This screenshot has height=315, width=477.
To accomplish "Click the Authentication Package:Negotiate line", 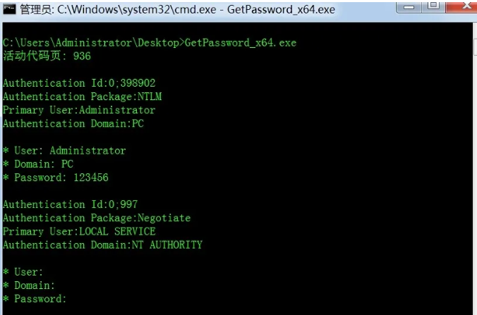I will (97, 218).
